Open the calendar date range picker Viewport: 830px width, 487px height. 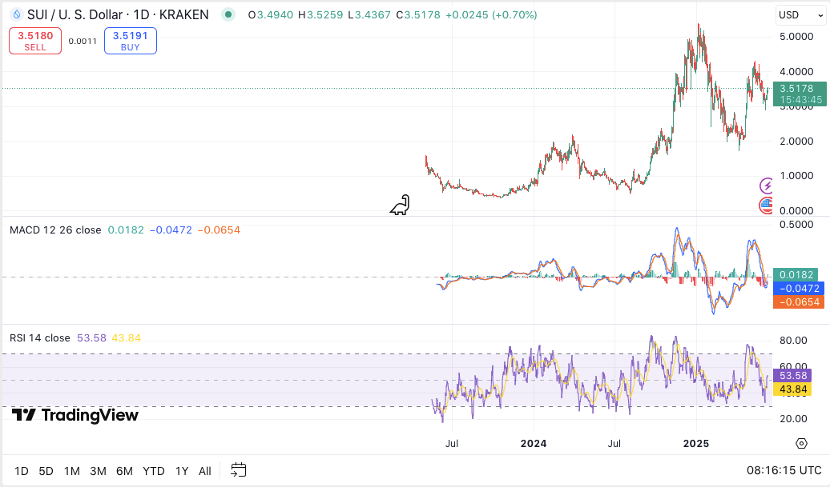pos(238,470)
